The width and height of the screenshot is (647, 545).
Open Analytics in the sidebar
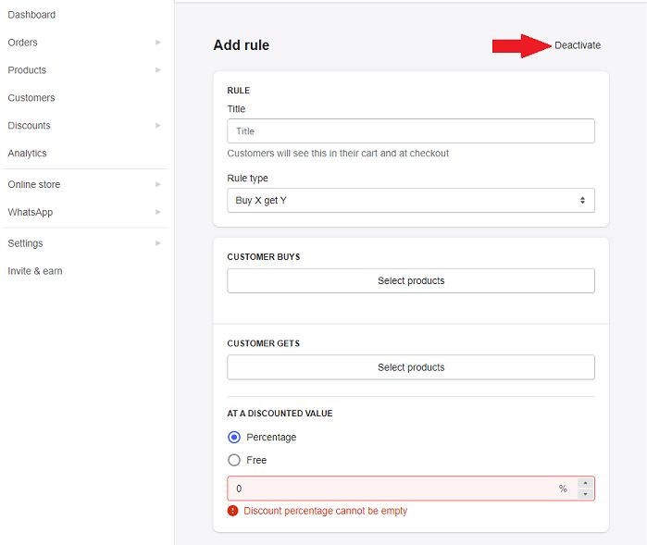pyautogui.click(x=27, y=153)
